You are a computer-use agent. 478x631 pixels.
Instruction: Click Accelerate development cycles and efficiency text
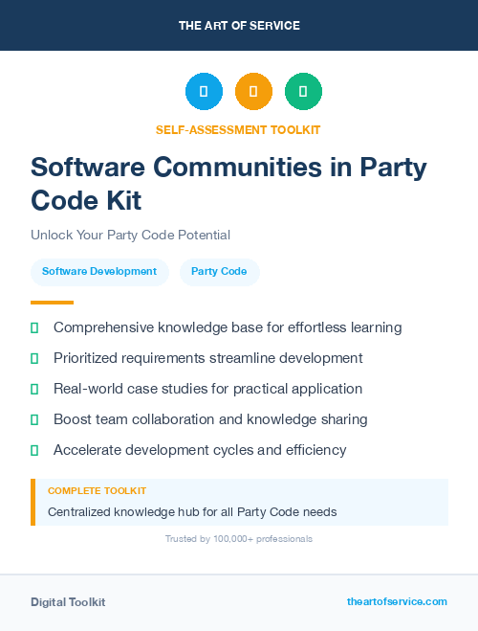pos(200,450)
